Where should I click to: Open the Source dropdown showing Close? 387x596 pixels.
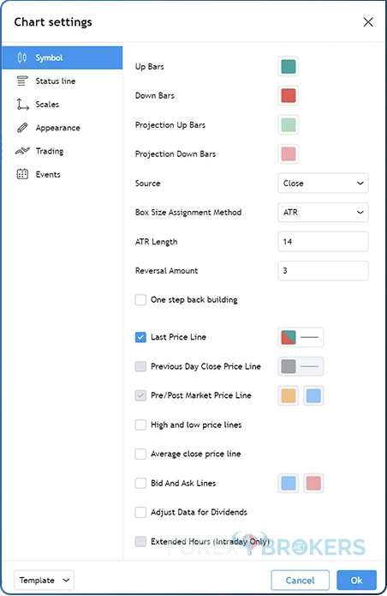323,184
